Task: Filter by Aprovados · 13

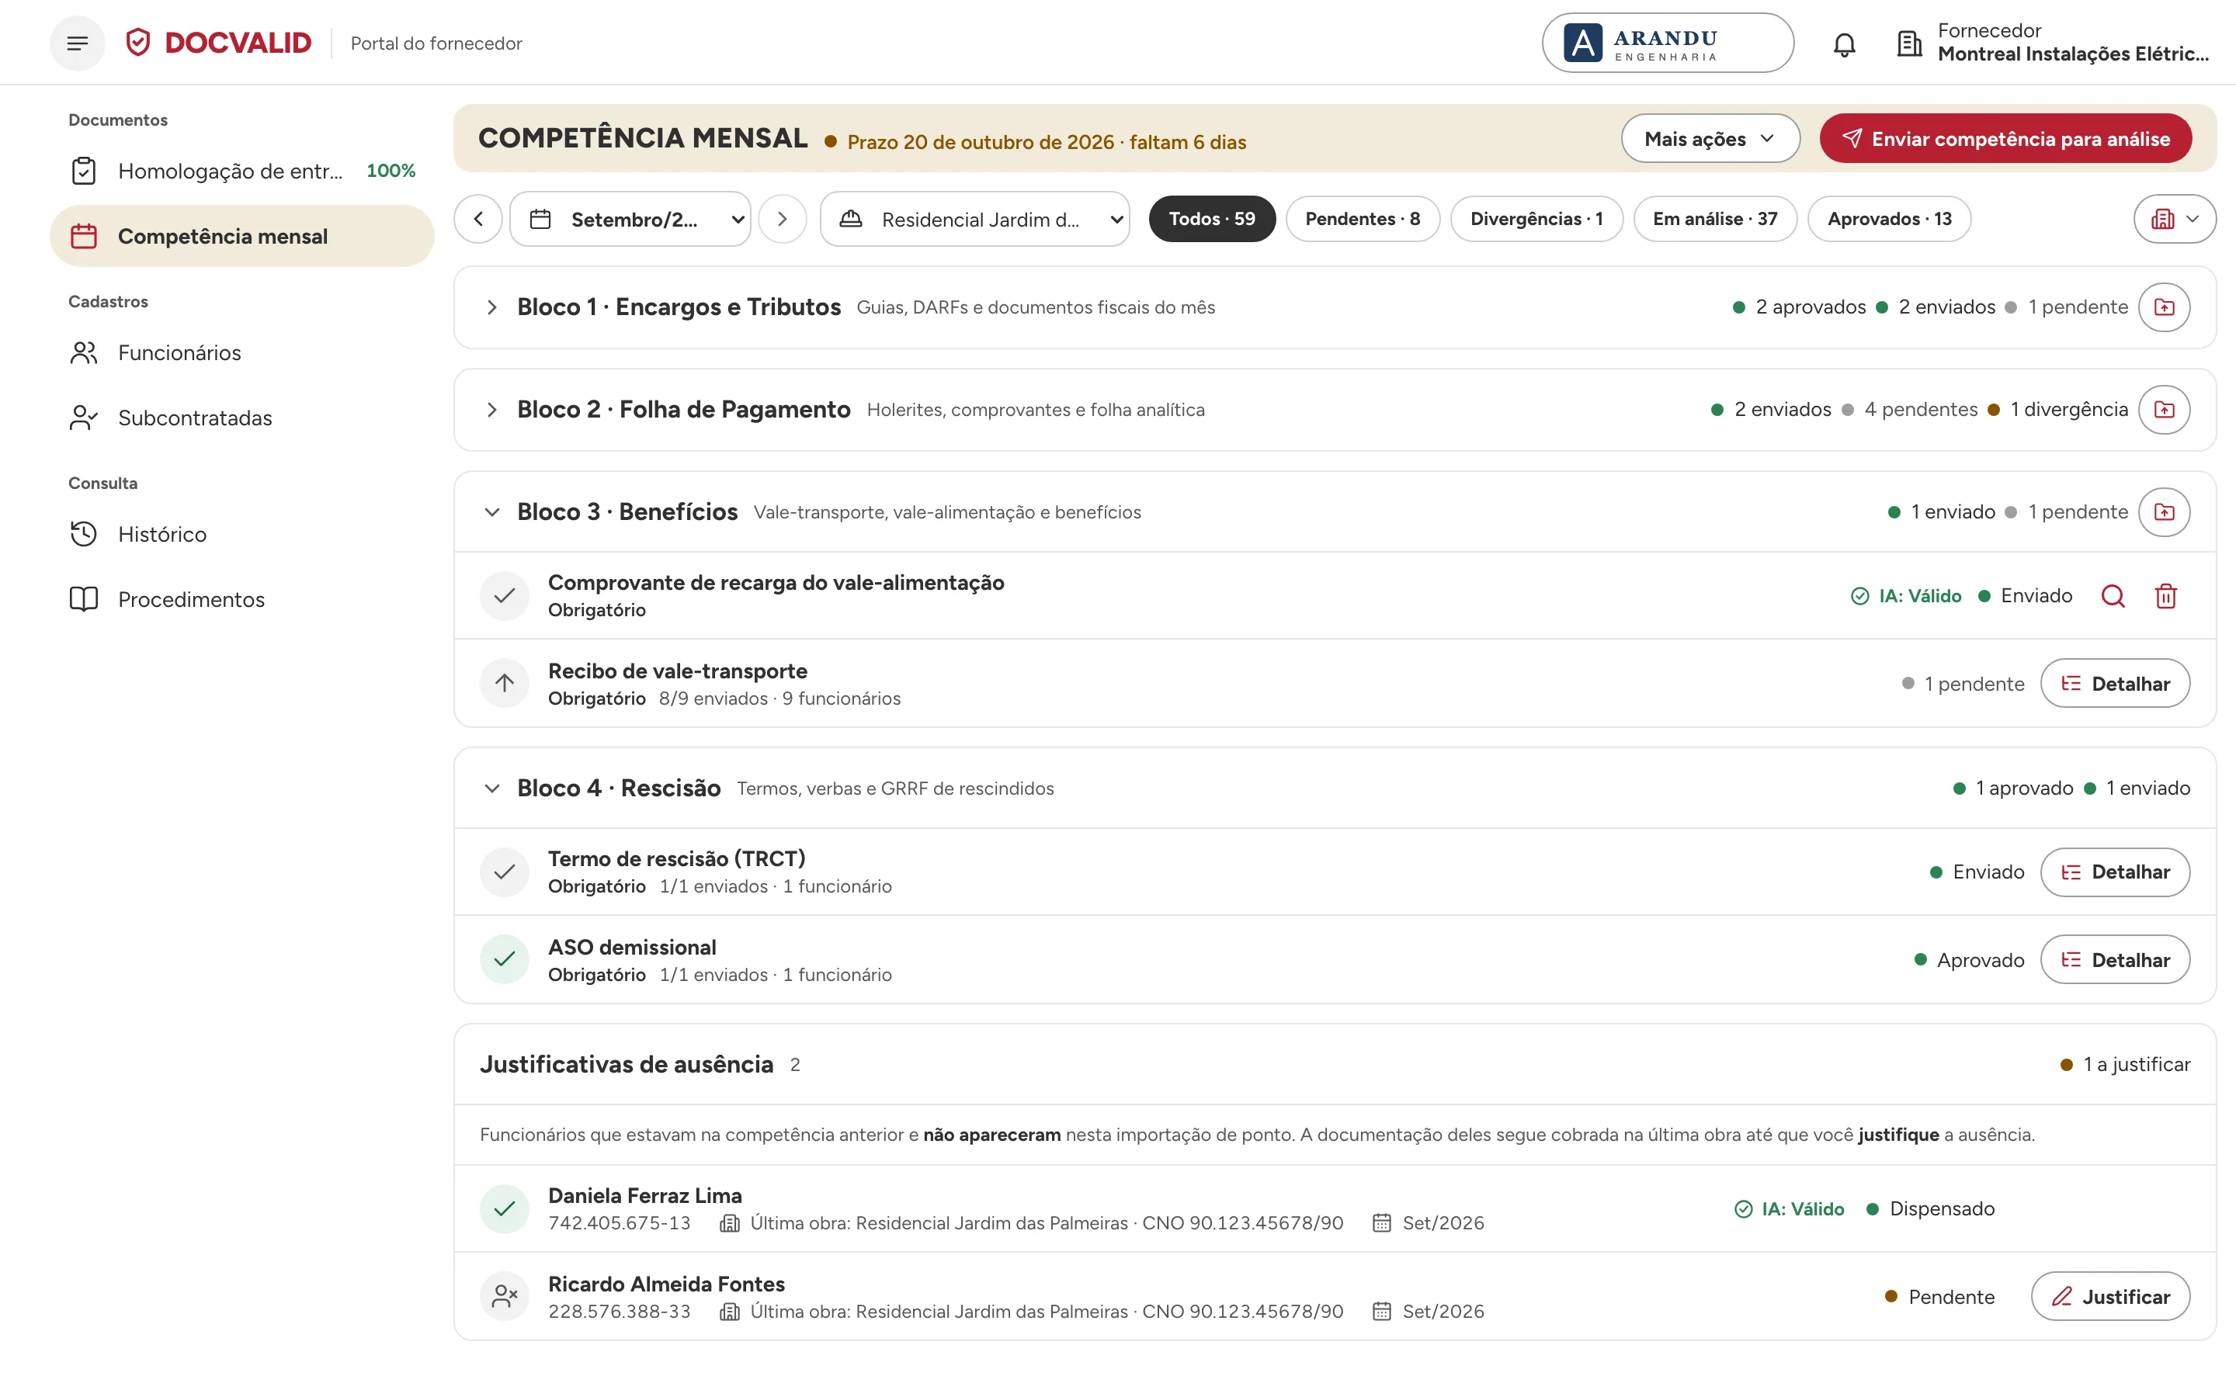Action: [x=1890, y=219]
